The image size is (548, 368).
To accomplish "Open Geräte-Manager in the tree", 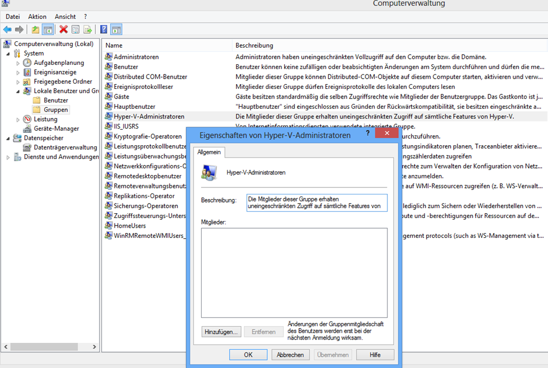I will pyautogui.click(x=56, y=129).
